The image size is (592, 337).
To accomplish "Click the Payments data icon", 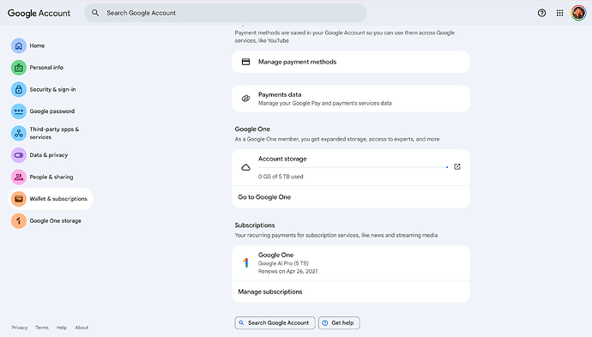I will coord(245,99).
